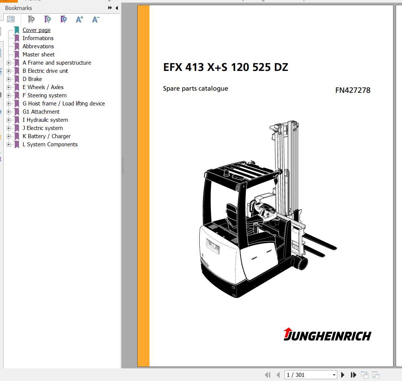Jump to the last page

pos(354,375)
